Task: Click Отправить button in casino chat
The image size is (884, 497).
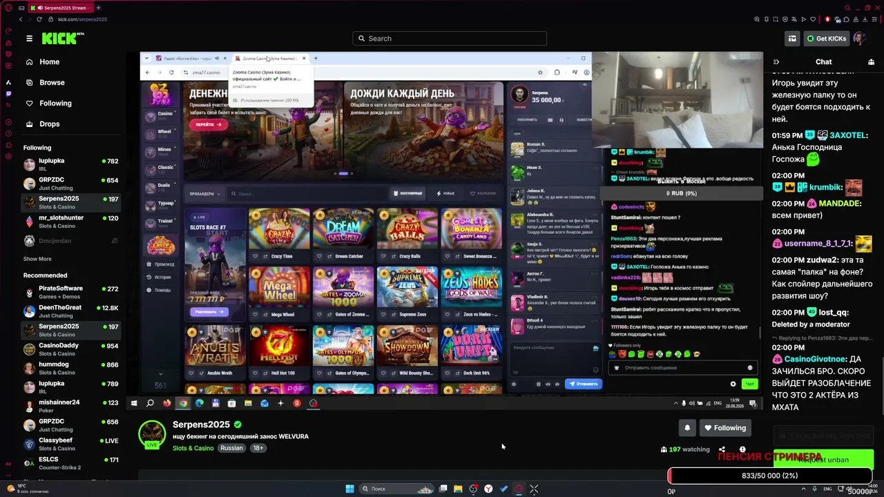Action: tap(584, 384)
